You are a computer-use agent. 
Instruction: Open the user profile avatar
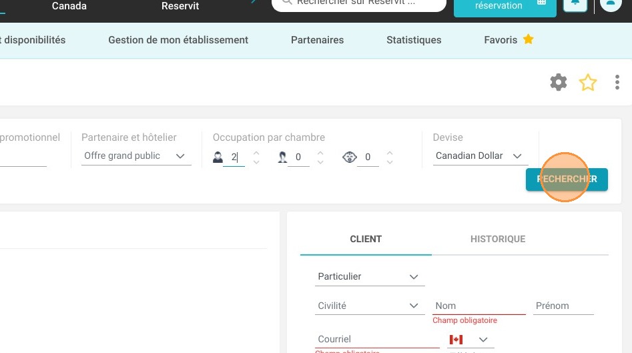point(611,3)
